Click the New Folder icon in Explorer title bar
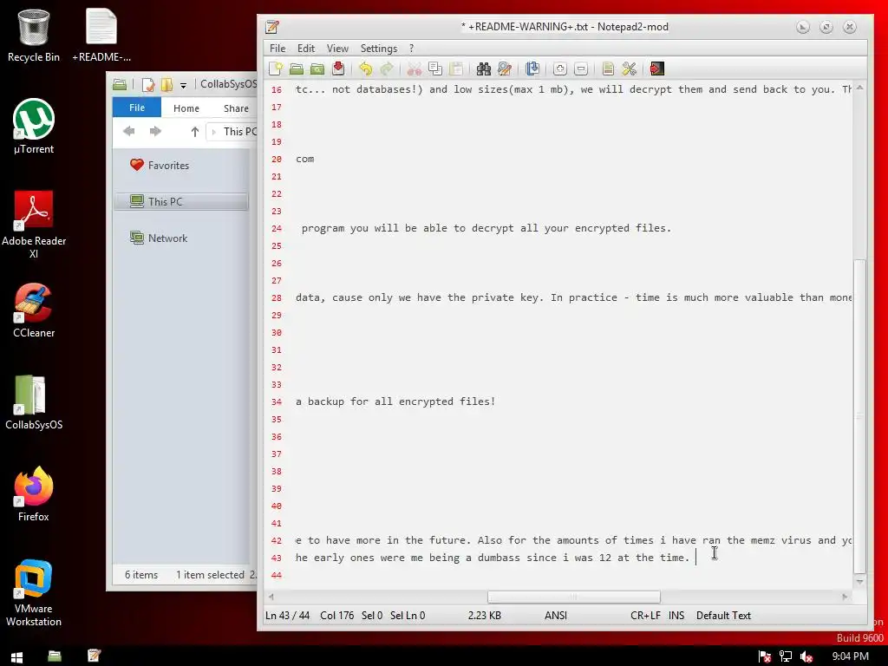 (166, 85)
